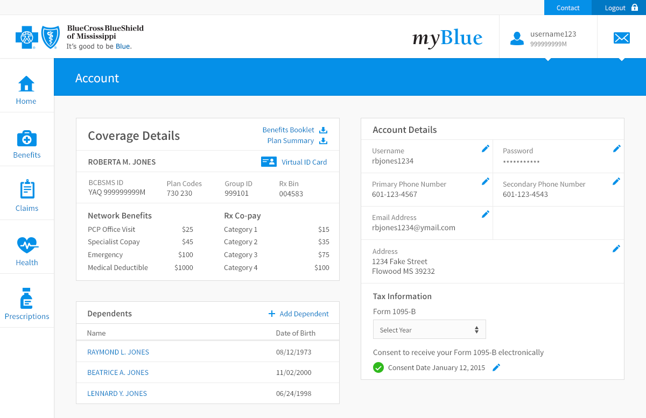Open the messages envelope icon
646x418 pixels.
click(622, 38)
